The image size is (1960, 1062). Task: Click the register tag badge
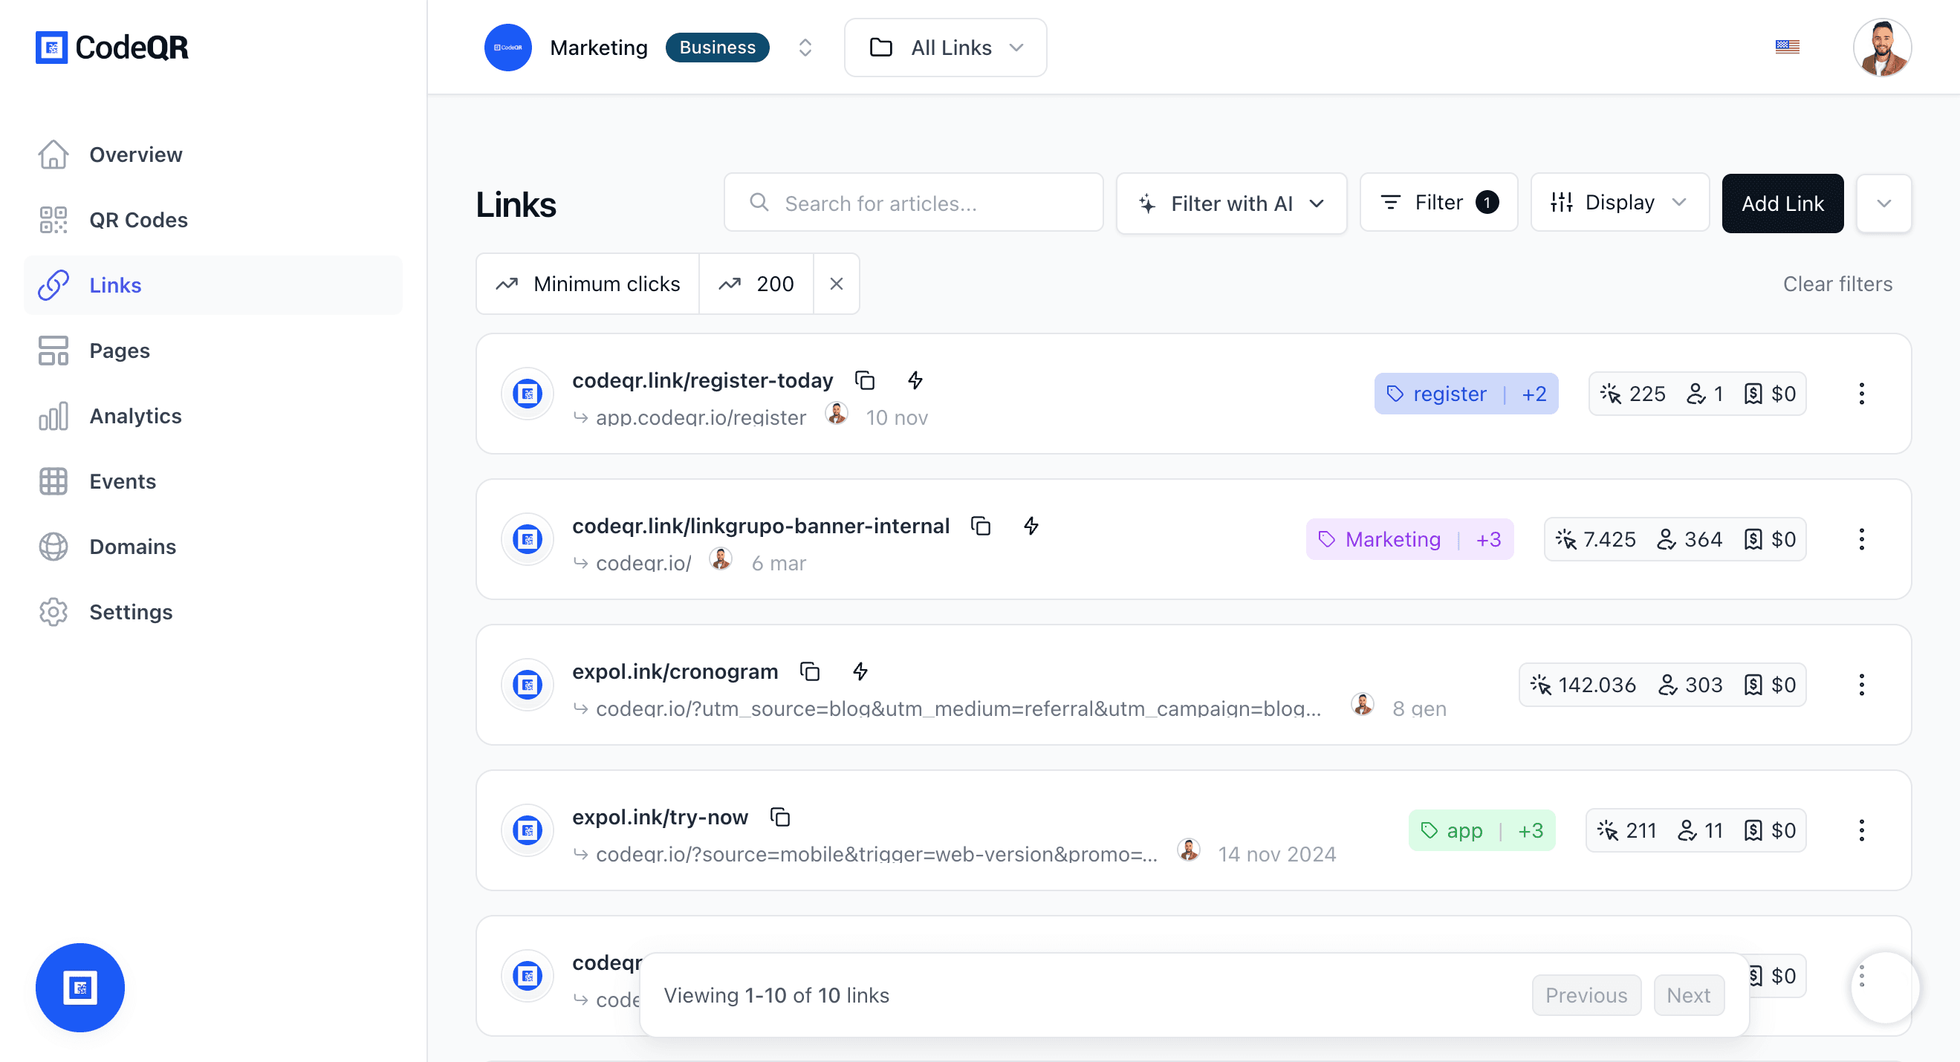coord(1465,394)
